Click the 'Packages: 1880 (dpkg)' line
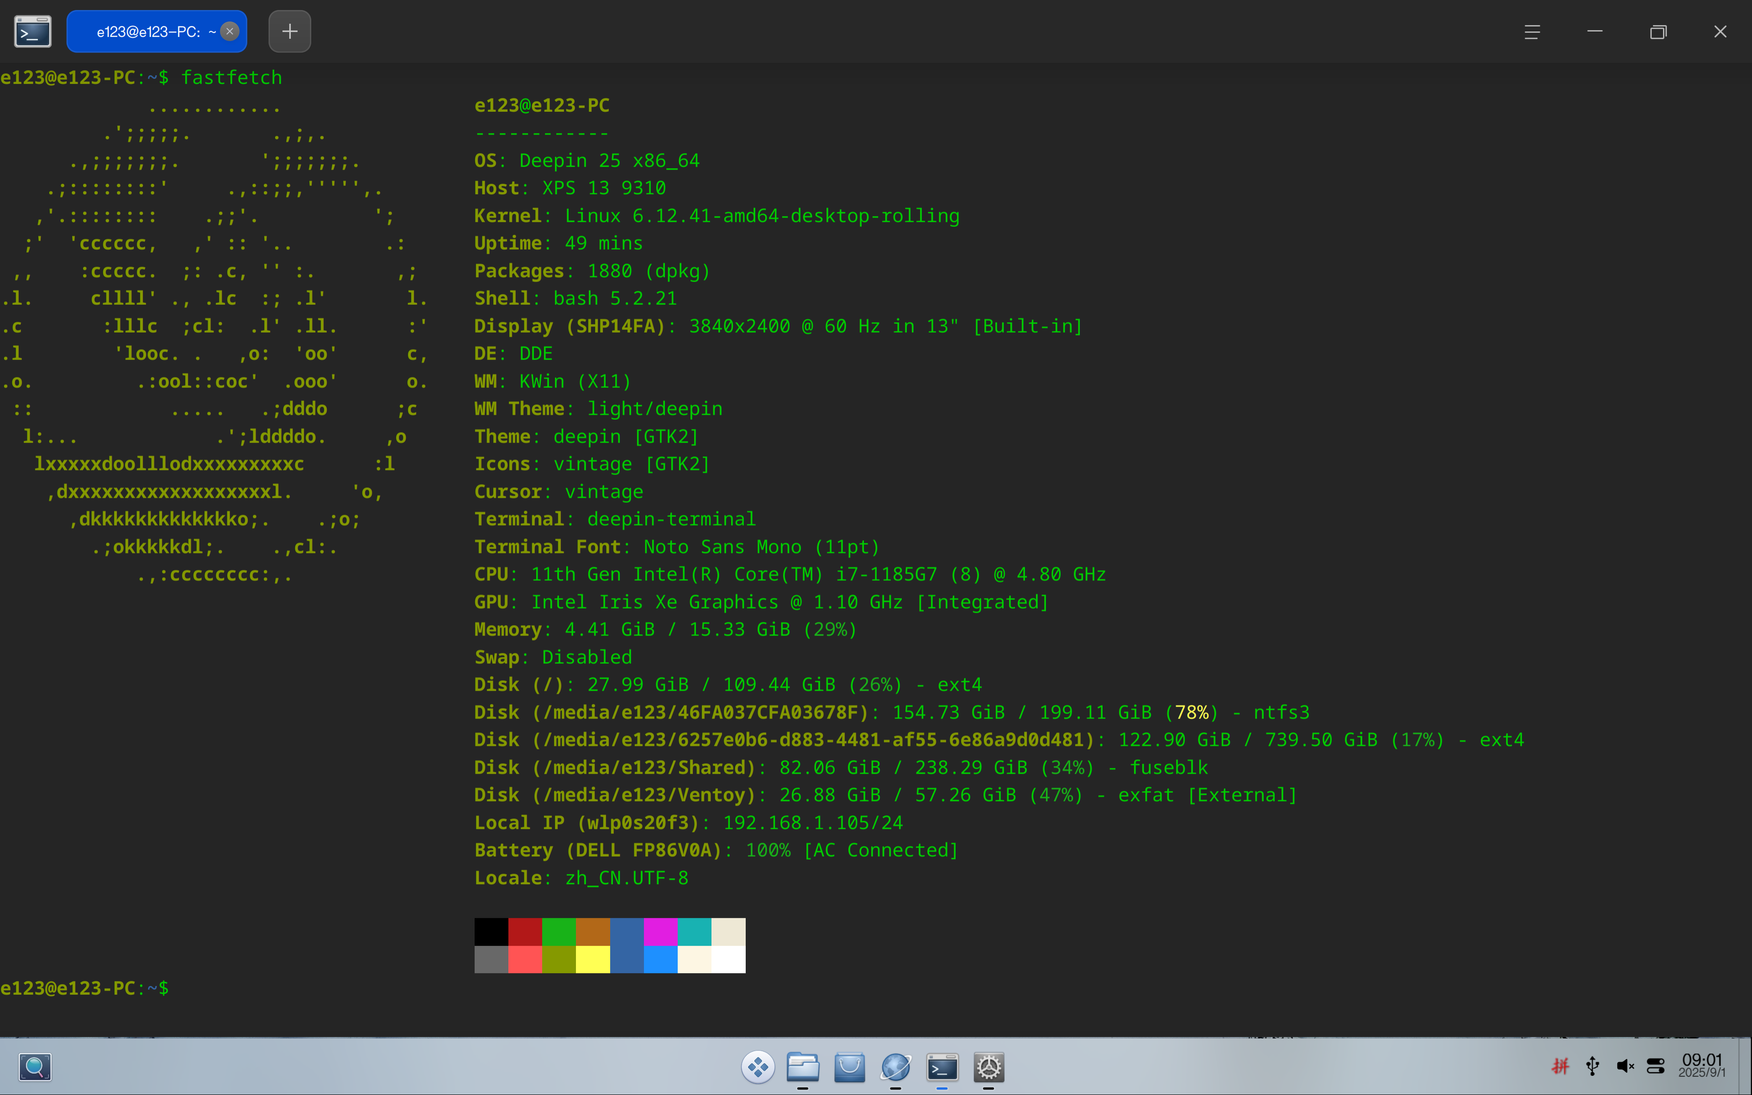 pos(592,271)
